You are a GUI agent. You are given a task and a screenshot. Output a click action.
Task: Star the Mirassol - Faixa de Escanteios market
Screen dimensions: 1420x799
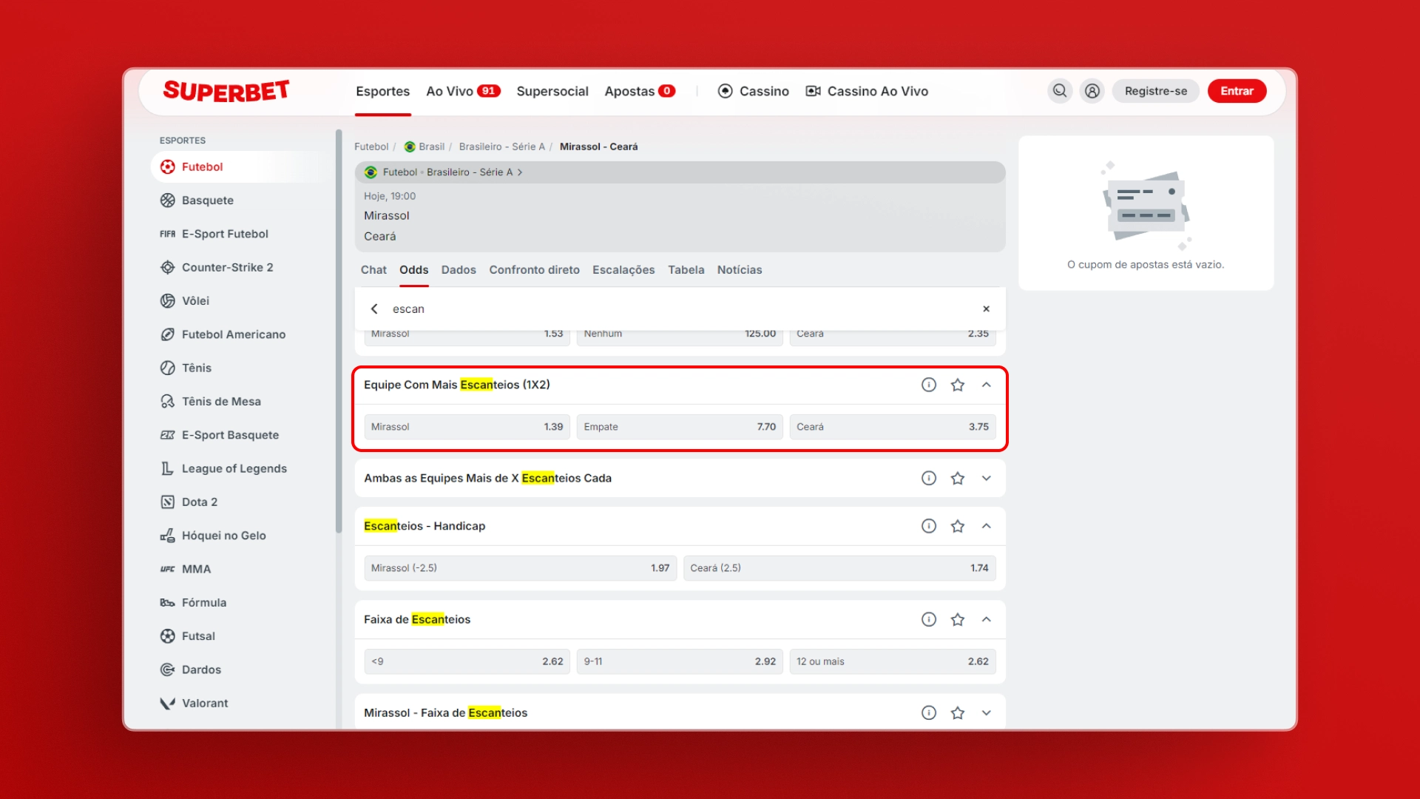(958, 712)
